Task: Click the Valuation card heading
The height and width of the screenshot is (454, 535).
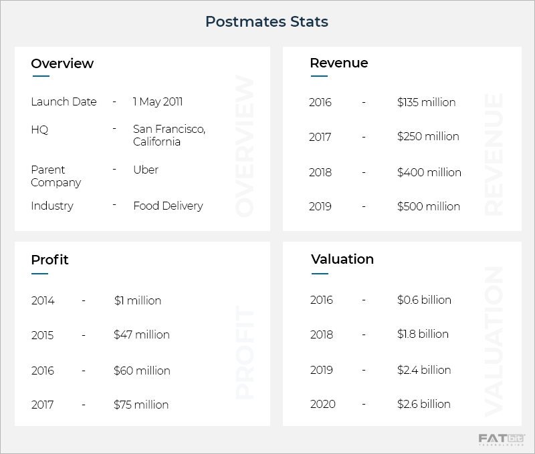Action: 342,259
